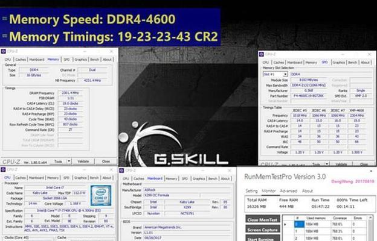Open the Caches tab in the Memory window
The width and height of the screenshot is (377, 241).
21,60
